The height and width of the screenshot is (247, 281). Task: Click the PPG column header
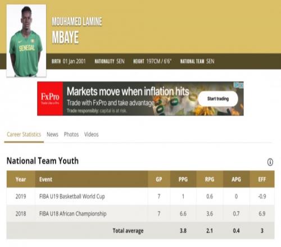[183, 179]
